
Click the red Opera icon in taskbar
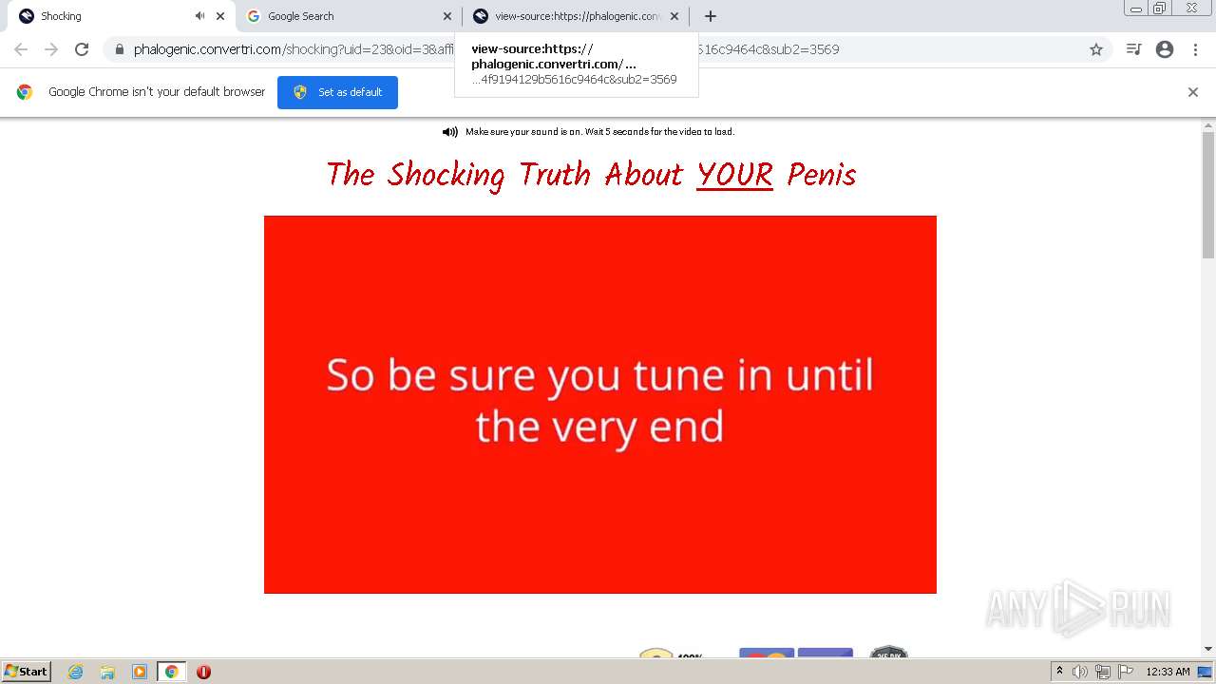click(x=203, y=672)
